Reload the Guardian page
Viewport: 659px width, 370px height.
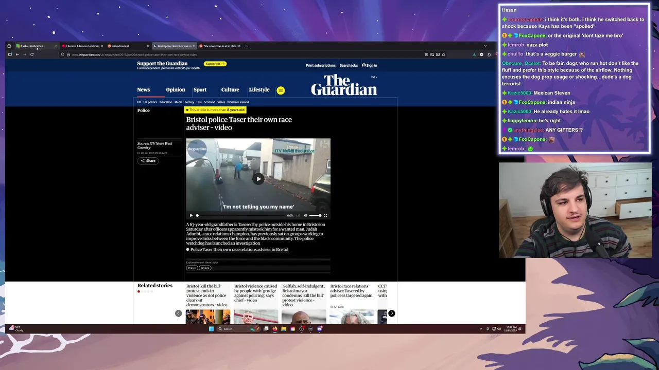click(x=32, y=54)
